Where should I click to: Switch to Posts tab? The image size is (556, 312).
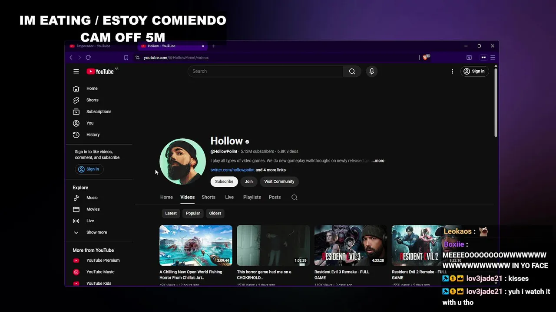click(x=275, y=197)
